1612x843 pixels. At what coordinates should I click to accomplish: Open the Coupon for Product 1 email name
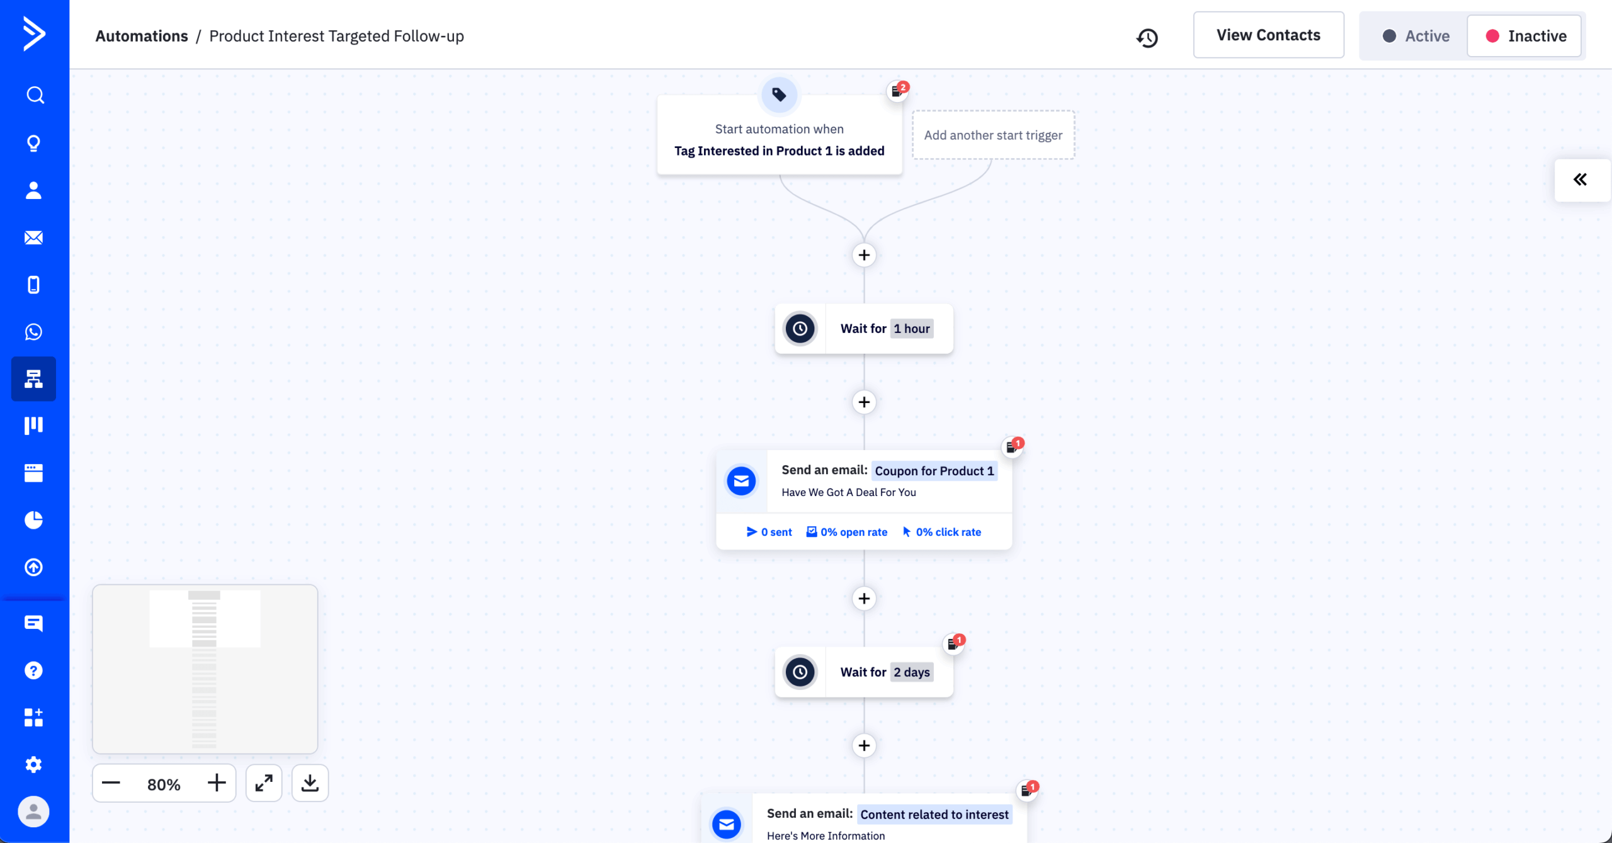(934, 471)
